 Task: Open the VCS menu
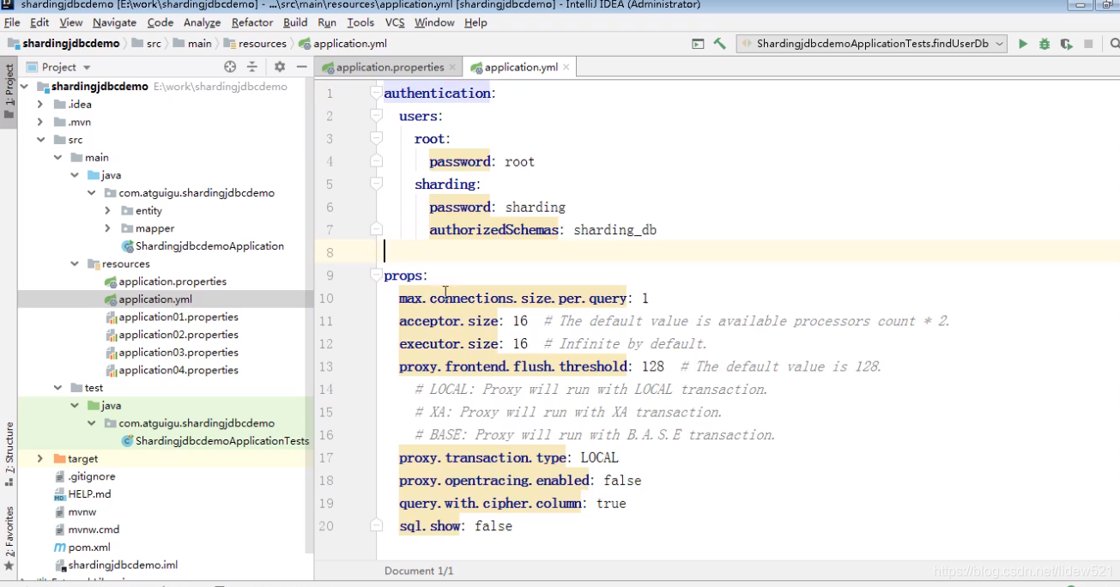pyautogui.click(x=395, y=22)
